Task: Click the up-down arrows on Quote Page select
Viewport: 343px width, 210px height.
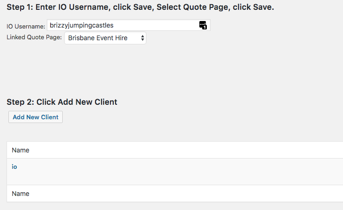Action: click(142, 38)
